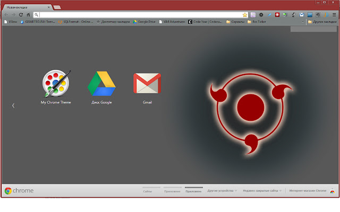Open the Code Year | Codecademy bookmark
Image resolution: width=340 pixels, height=212 pixels.
(205, 22)
